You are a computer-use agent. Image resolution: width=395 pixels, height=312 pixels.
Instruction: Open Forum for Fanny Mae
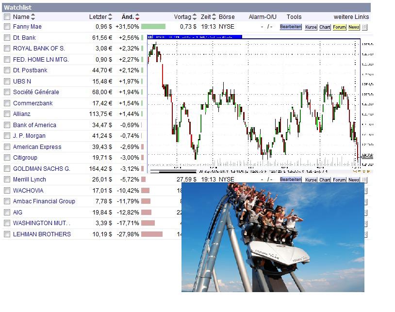339,27
